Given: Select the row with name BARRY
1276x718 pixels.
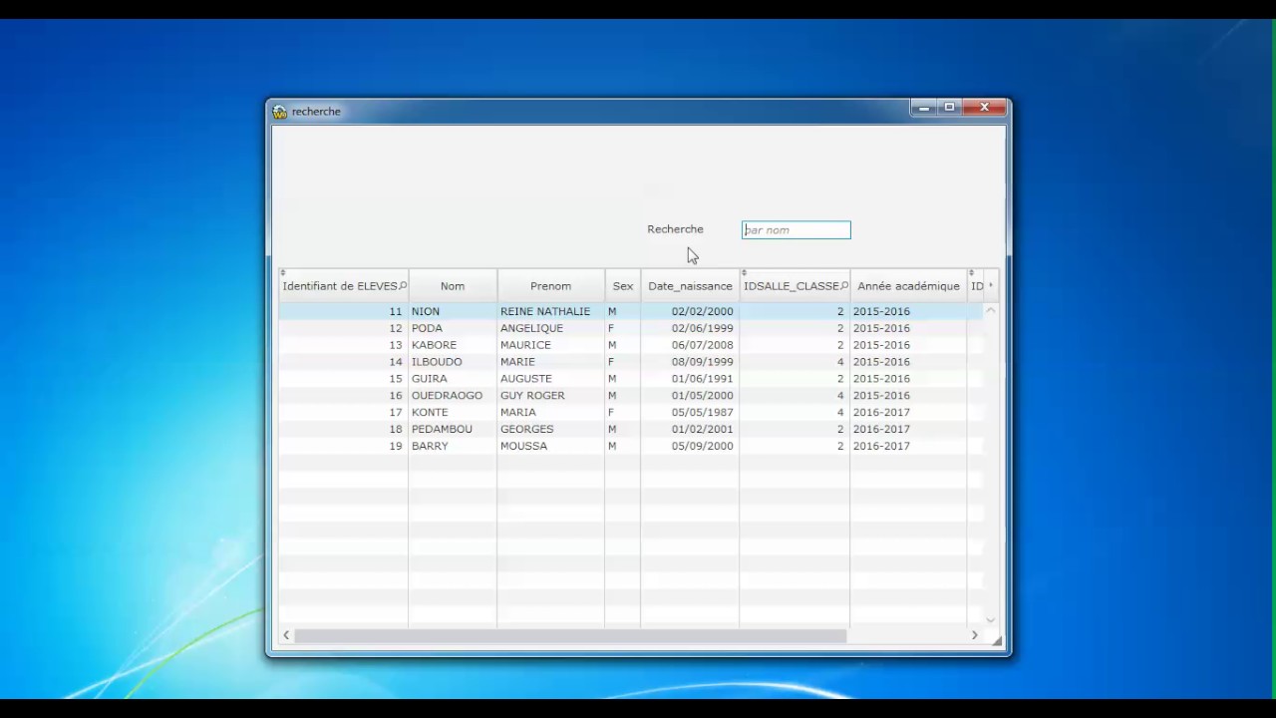Looking at the screenshot, I should pyautogui.click(x=630, y=446).
